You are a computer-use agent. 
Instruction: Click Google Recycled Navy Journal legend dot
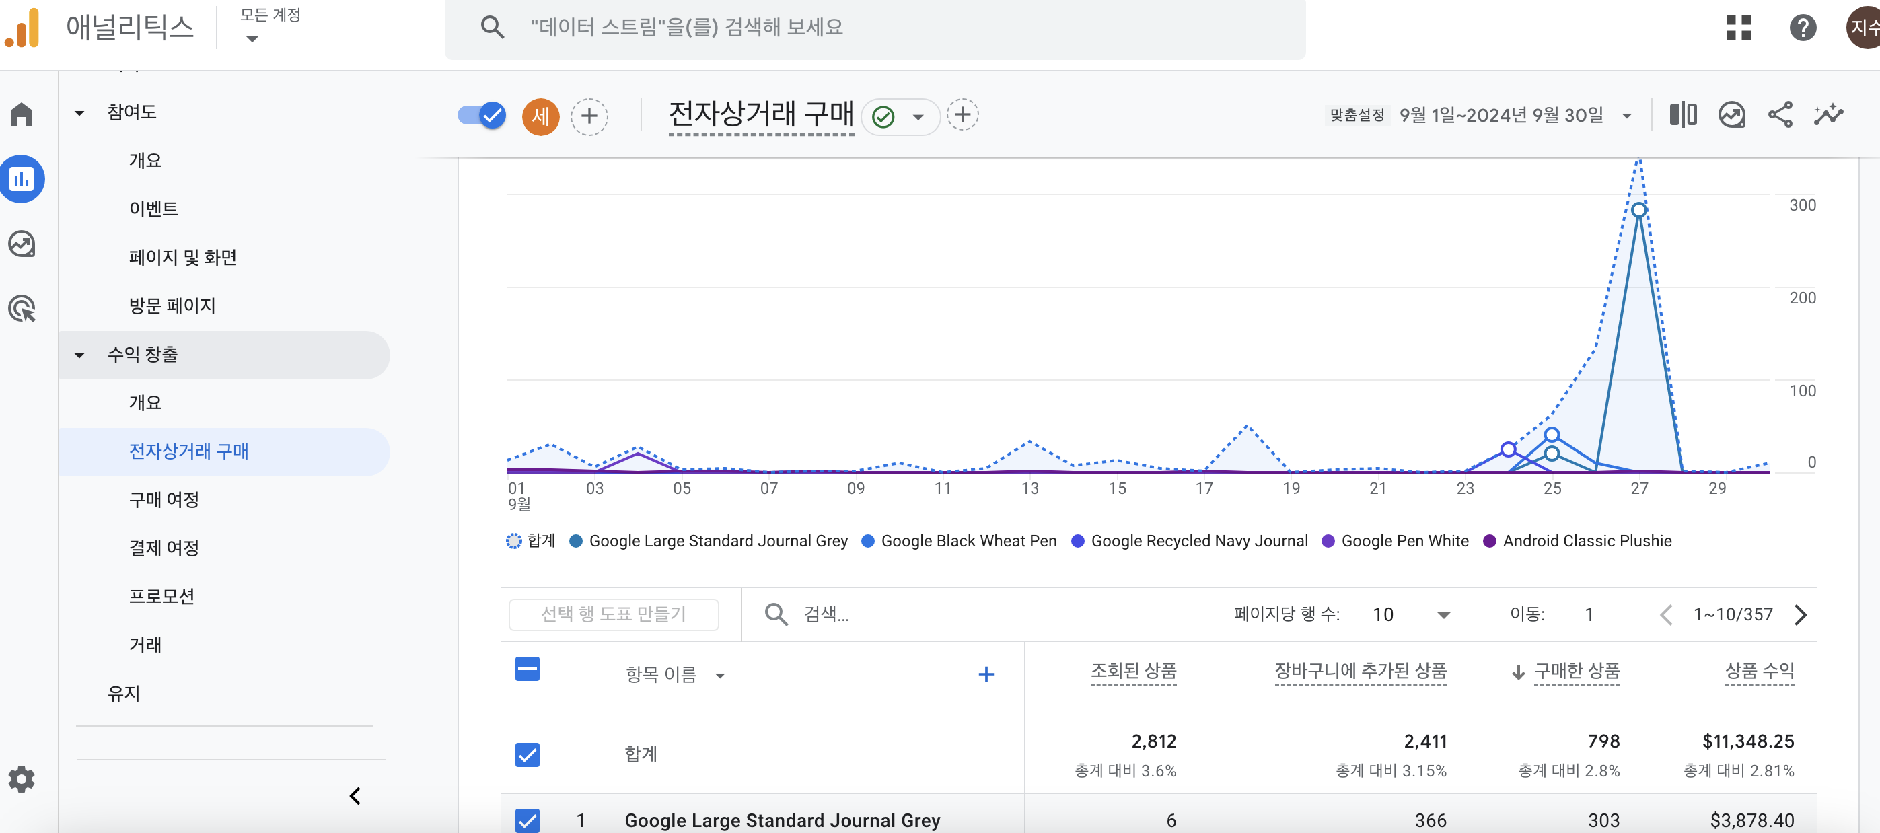click(1077, 541)
